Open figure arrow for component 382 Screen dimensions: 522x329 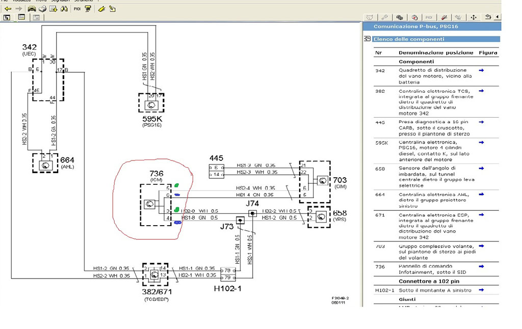481,91
